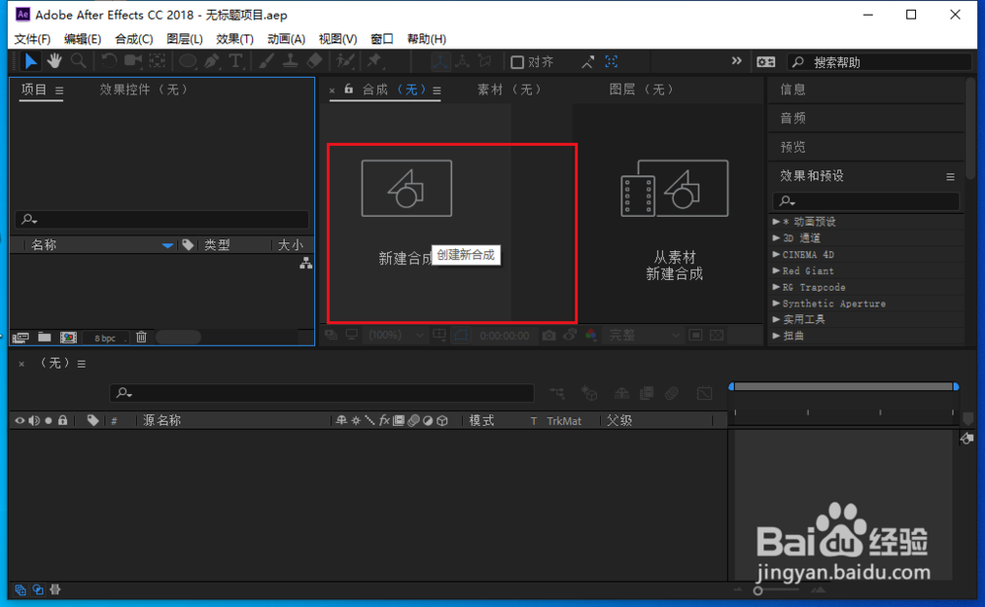
Task: Open the 预览 panel
Action: (x=793, y=147)
